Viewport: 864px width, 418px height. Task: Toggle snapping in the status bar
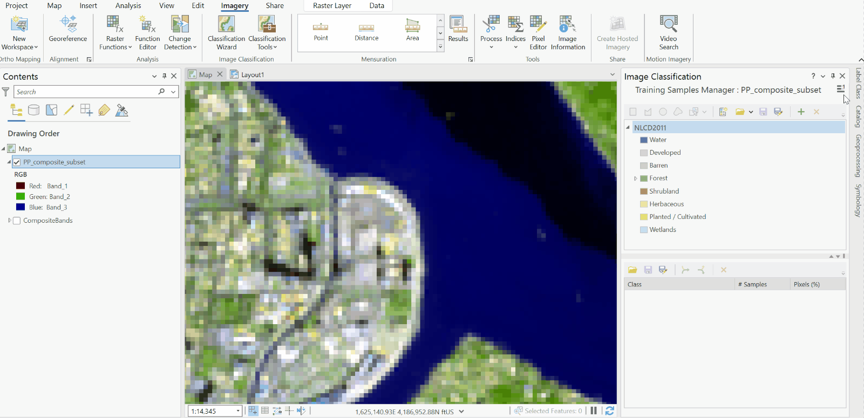pyautogui.click(x=253, y=411)
